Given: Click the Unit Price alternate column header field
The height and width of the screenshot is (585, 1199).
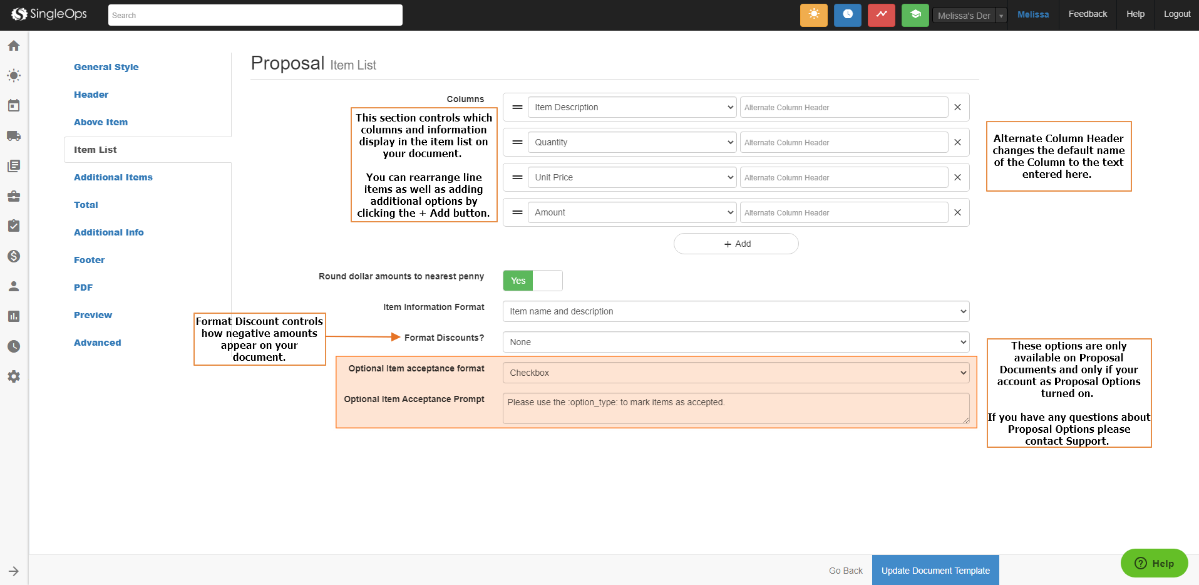Looking at the screenshot, I should pyautogui.click(x=843, y=177).
